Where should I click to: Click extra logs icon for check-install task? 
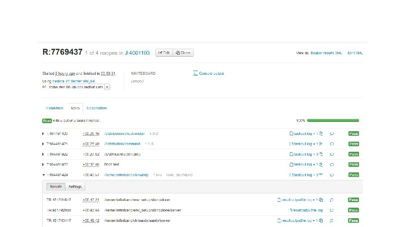click(x=321, y=134)
